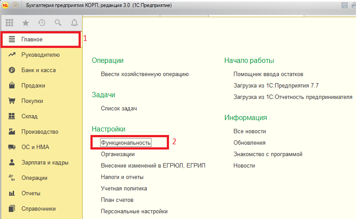Click the ОС и НМА truck icon
The width and height of the screenshot is (356, 219).
pyautogui.click(x=12, y=147)
